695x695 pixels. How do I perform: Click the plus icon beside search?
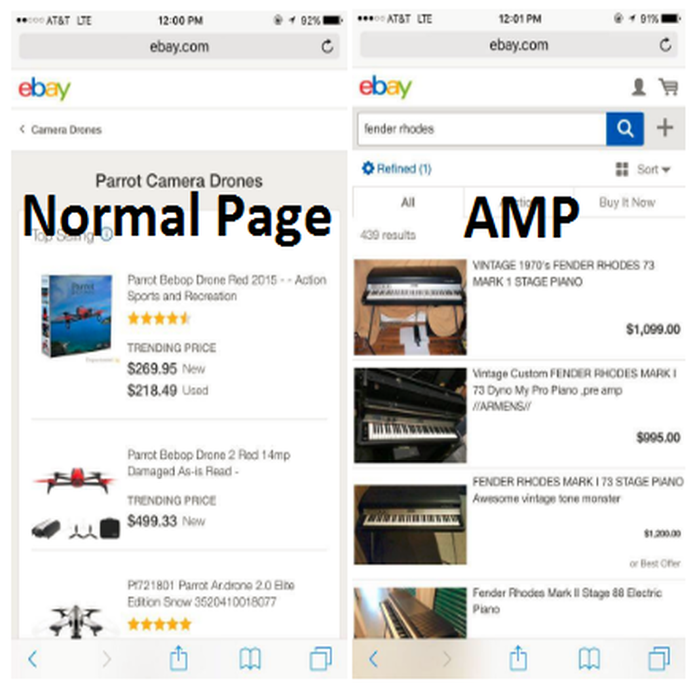click(x=664, y=128)
